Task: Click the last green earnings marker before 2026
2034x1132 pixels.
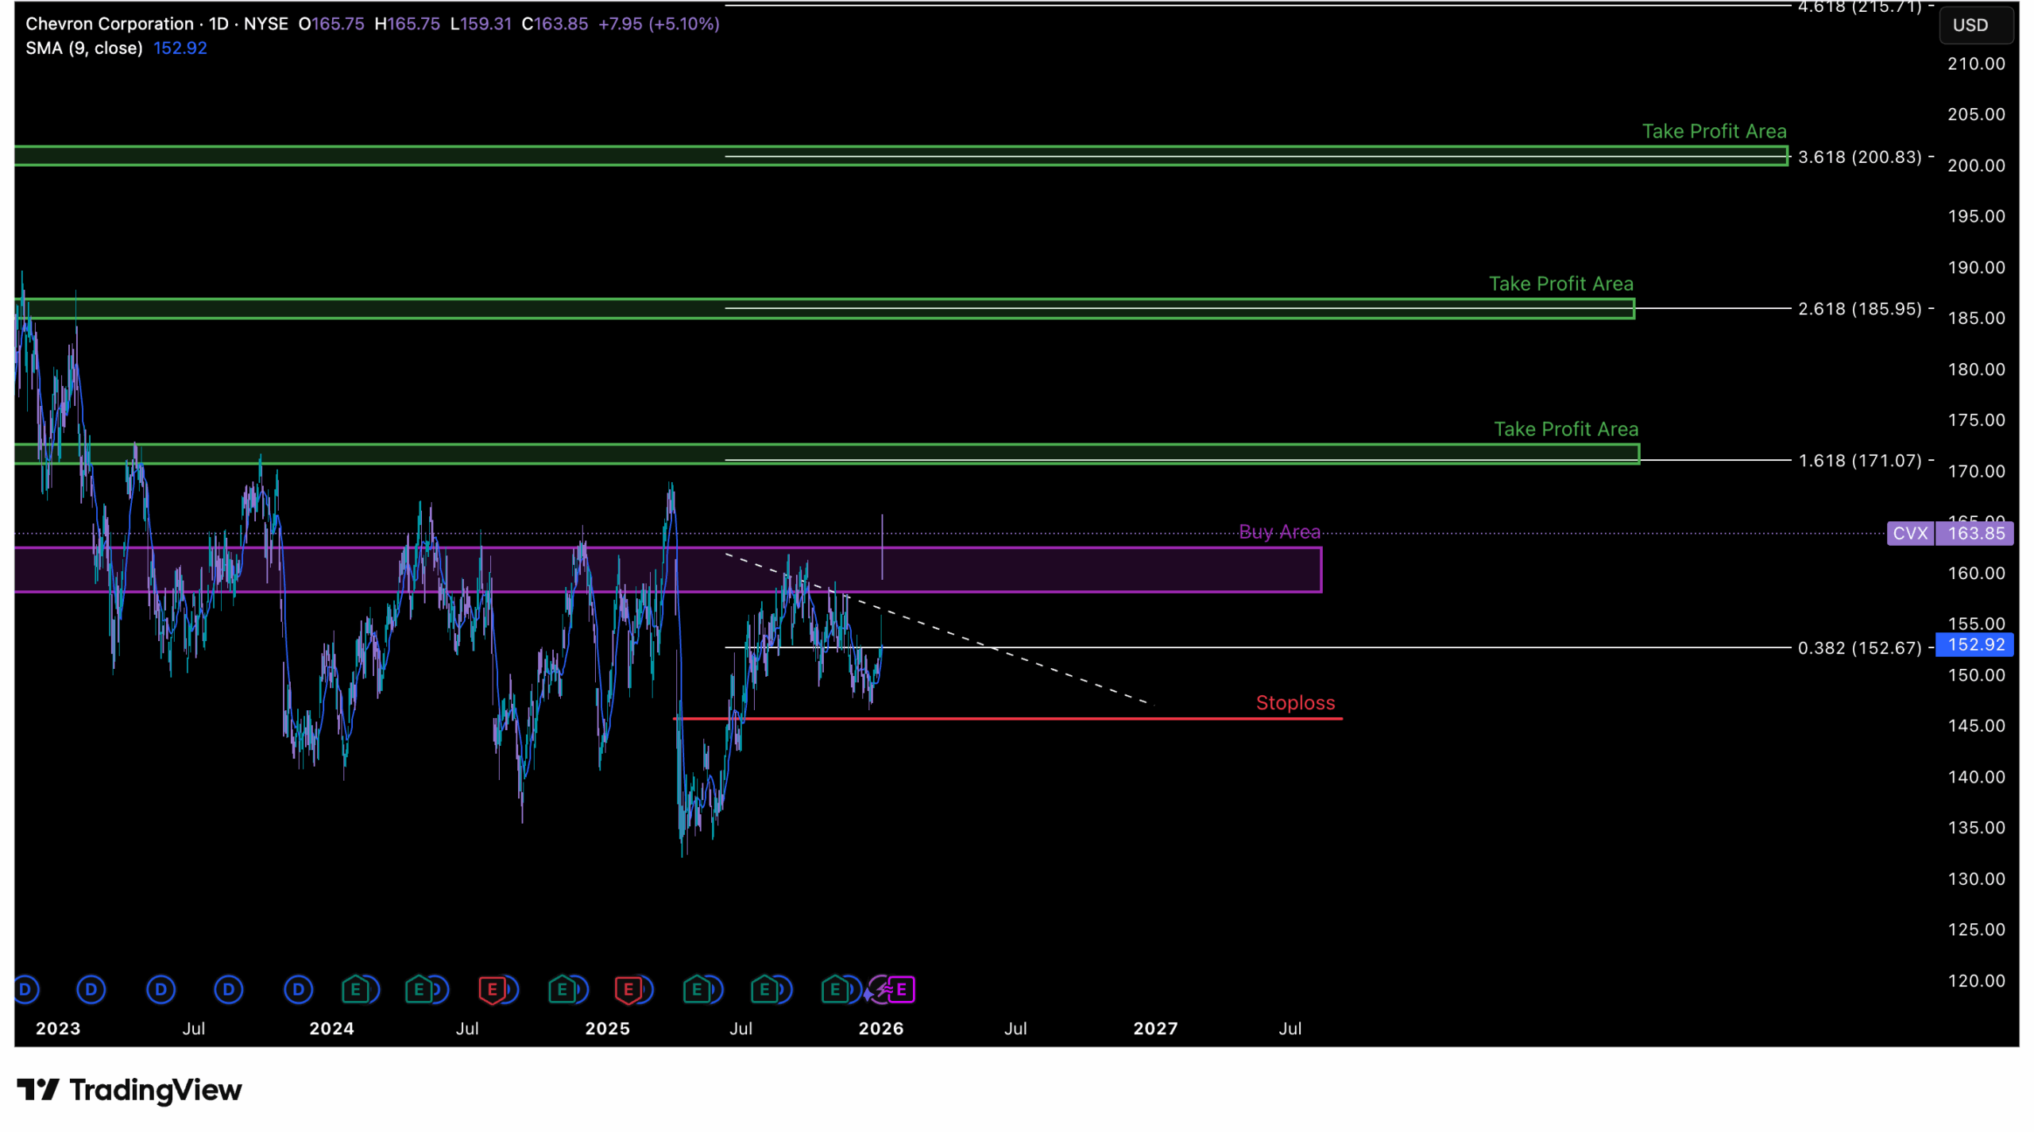Action: pos(834,990)
